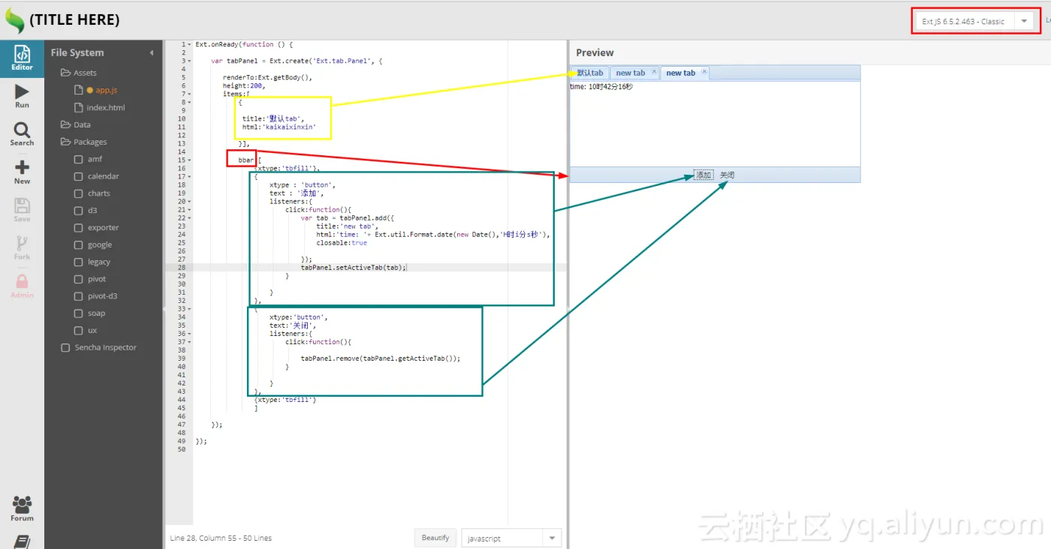Viewport: 1051px width, 549px height.
Task: Collapse the File System panel arrow
Action: coord(152,52)
